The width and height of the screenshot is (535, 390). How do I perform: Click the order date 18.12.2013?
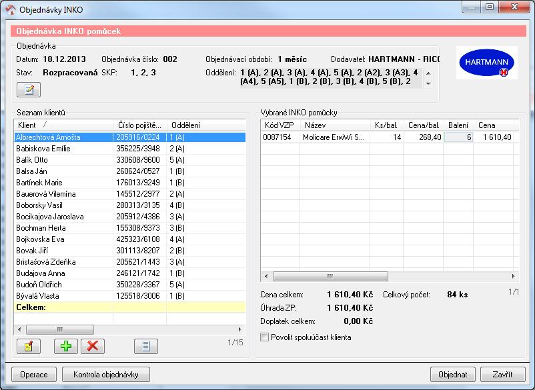click(x=64, y=59)
